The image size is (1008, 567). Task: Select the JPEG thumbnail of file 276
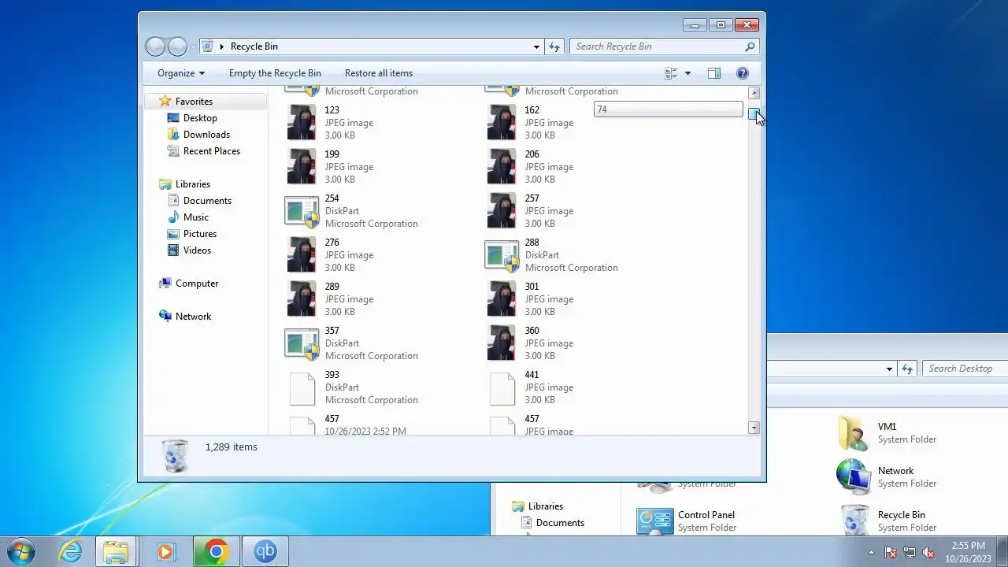tap(302, 255)
